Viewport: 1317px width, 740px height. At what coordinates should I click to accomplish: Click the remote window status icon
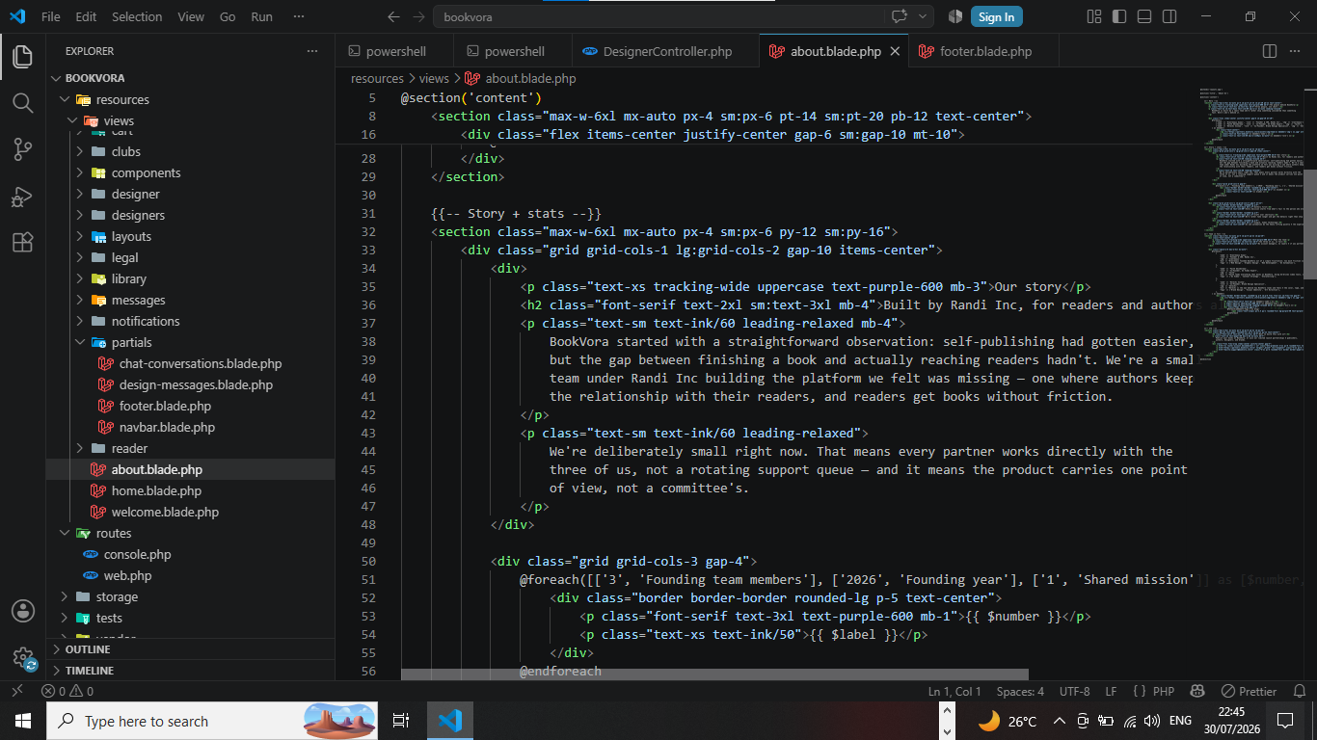15,691
